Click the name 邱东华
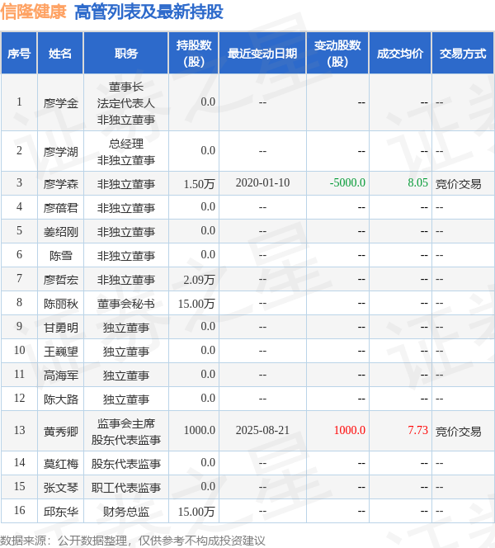This screenshot has height=548, width=495. click(60, 512)
